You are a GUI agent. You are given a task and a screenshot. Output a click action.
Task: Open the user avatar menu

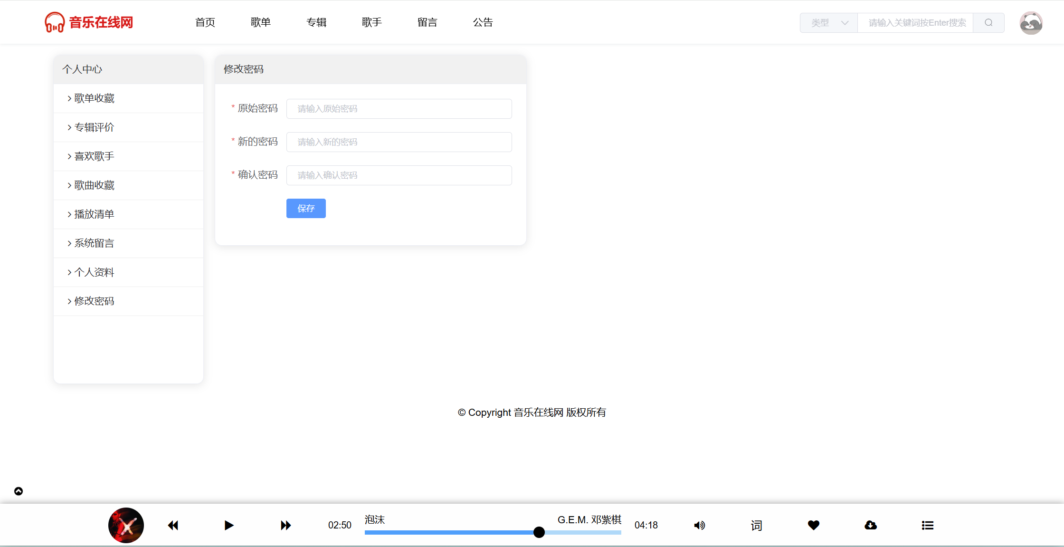click(1031, 23)
